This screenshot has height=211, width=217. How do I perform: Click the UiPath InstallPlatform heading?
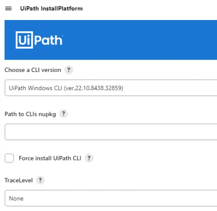[x=51, y=8]
